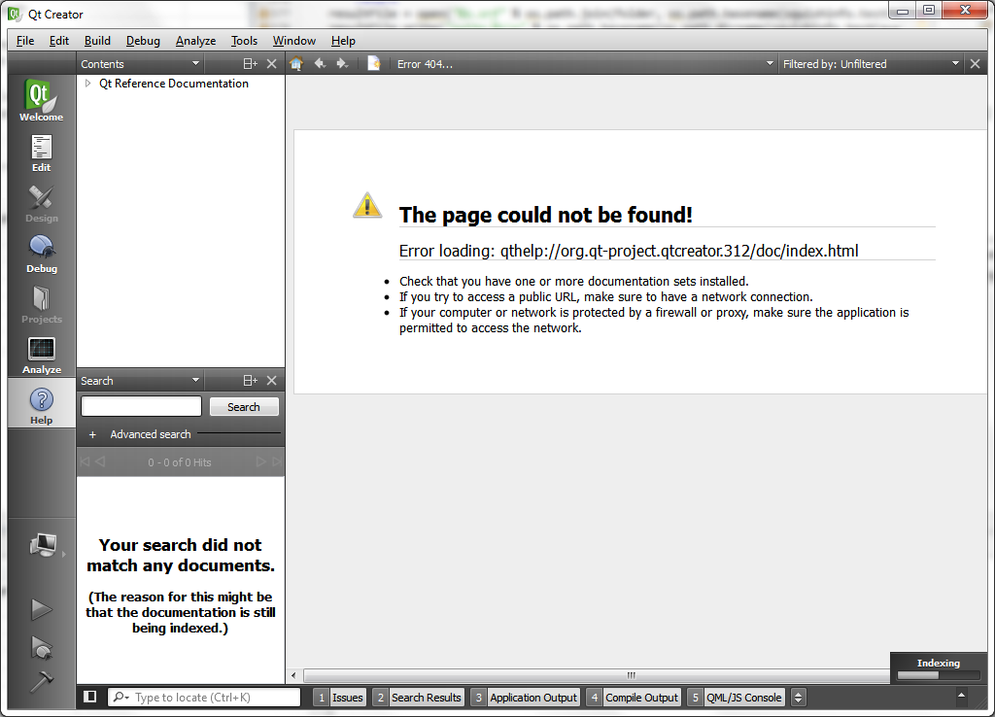The height and width of the screenshot is (717, 995).
Task: Open Analyze mode in sidebar
Action: tap(41, 355)
